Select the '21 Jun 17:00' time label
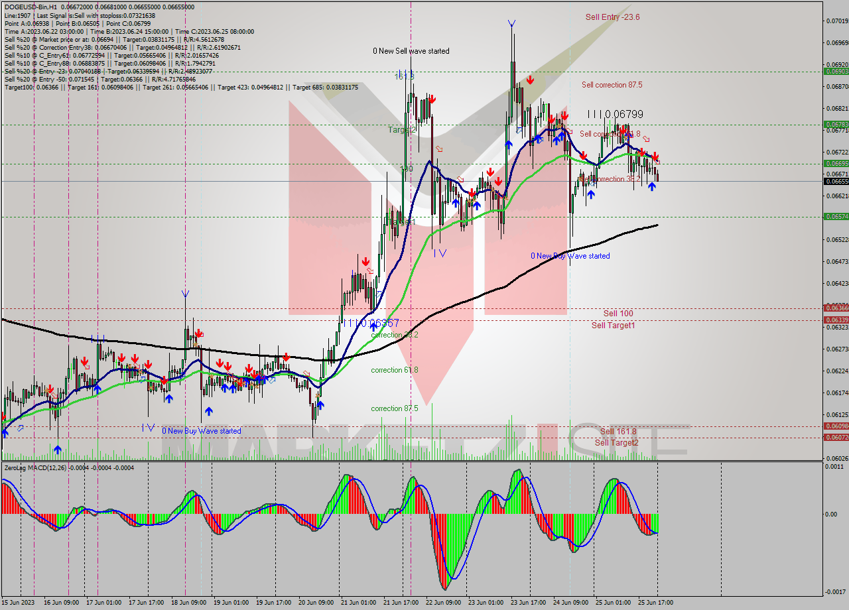Viewport: 849px width, 610px height. coord(401,603)
